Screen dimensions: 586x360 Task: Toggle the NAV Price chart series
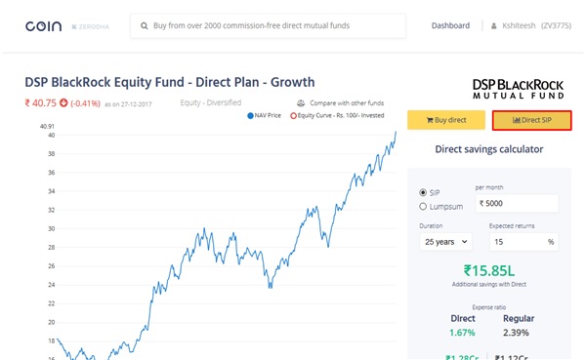[264, 115]
